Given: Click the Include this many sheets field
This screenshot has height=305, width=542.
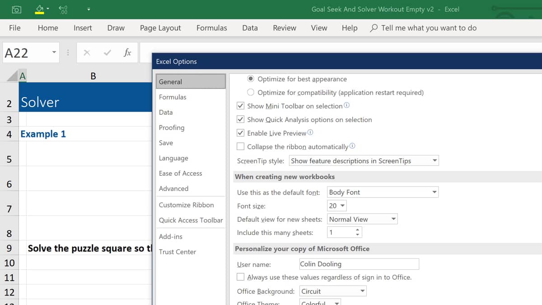Looking at the screenshot, I should 341,233.
